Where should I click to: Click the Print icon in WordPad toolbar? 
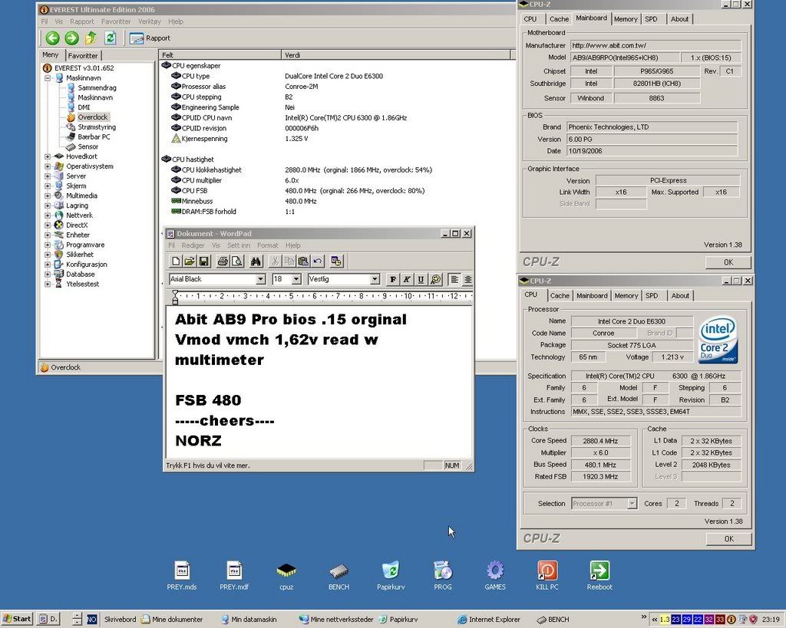223,261
